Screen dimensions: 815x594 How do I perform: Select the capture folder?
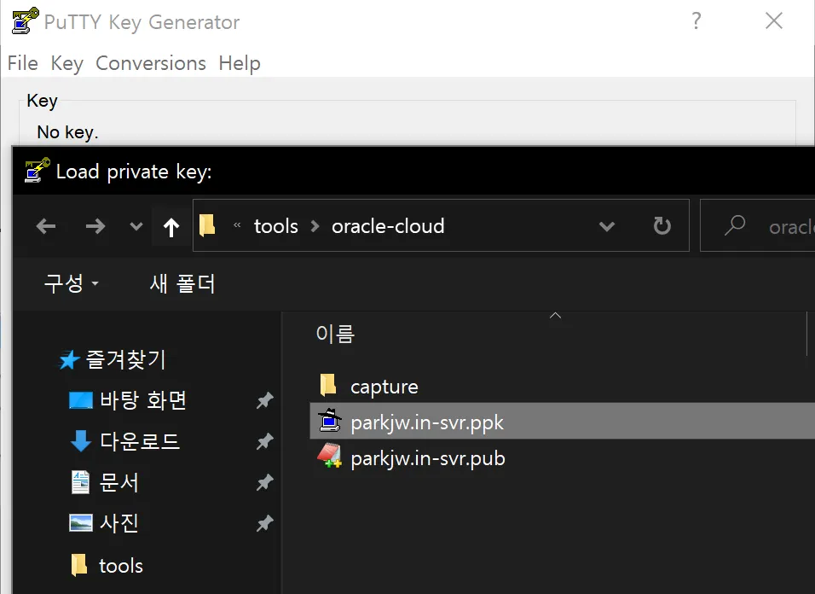(x=384, y=387)
